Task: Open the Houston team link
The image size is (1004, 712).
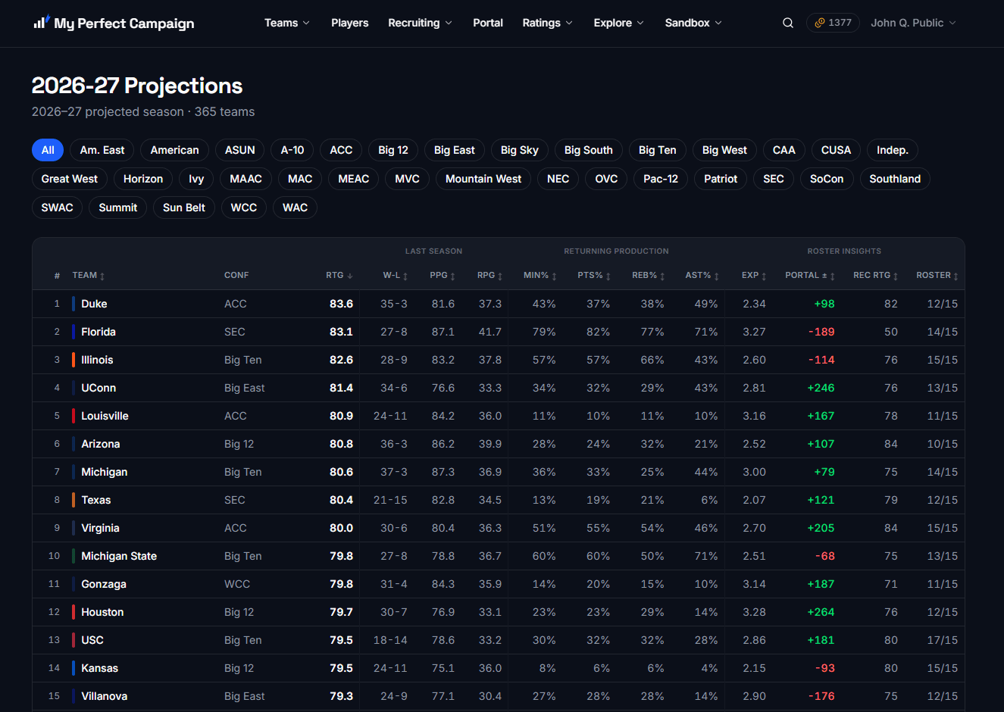Action: pos(102,612)
